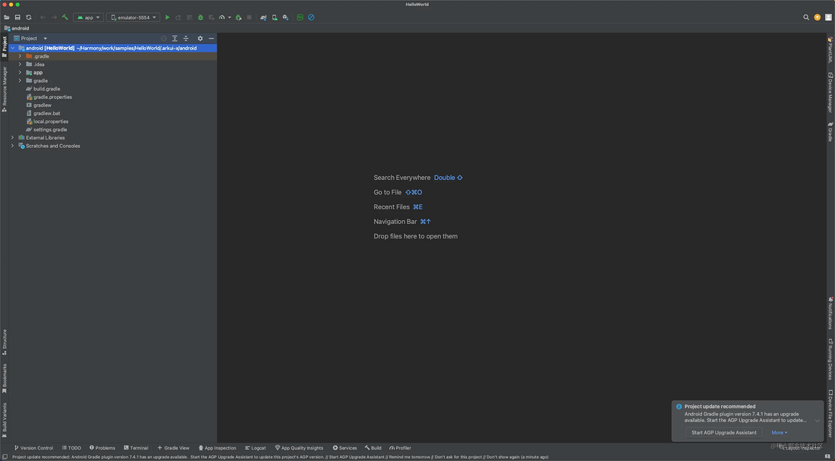Sync project with Gradle files icon

263,17
